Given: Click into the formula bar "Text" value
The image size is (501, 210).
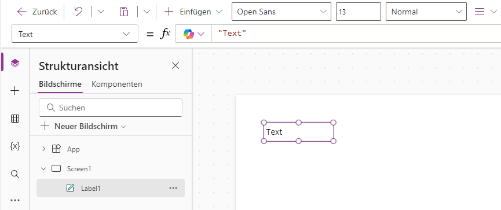Looking at the screenshot, I should (x=232, y=32).
